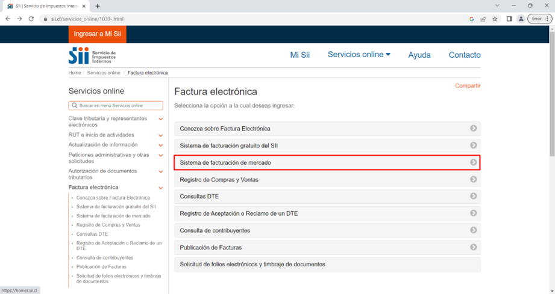555x294 pixels.
Task: Click the arrow icon on Consultas DTE row
Action: click(474, 197)
